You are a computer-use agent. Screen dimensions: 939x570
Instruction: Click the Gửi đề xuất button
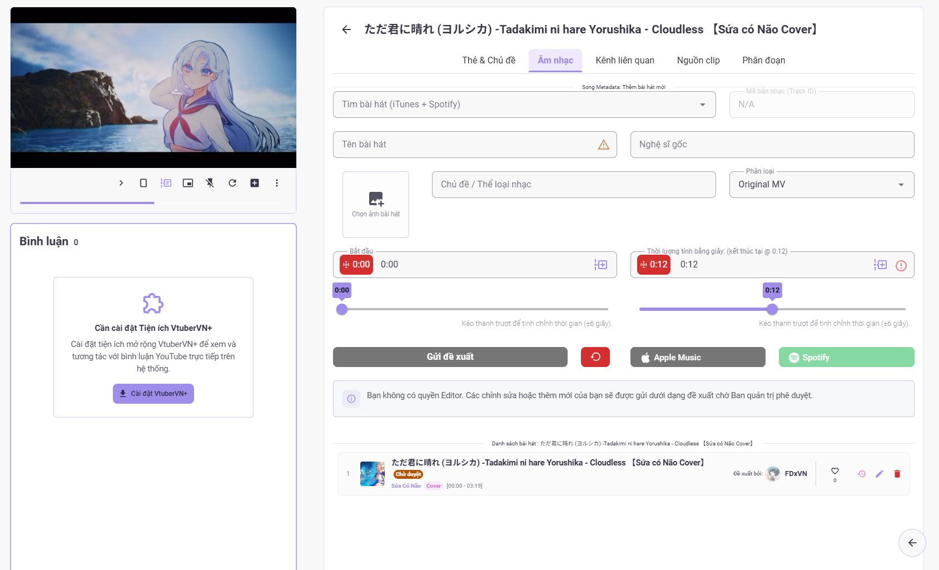(x=450, y=357)
